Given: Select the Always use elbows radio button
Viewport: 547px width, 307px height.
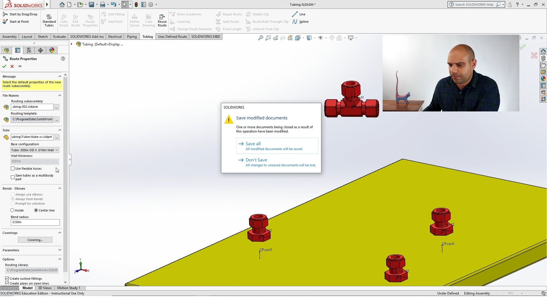Looking at the screenshot, I should (13, 194).
